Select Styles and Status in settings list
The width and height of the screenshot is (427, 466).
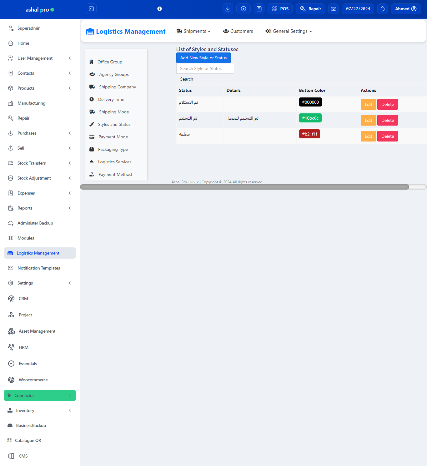pos(114,124)
